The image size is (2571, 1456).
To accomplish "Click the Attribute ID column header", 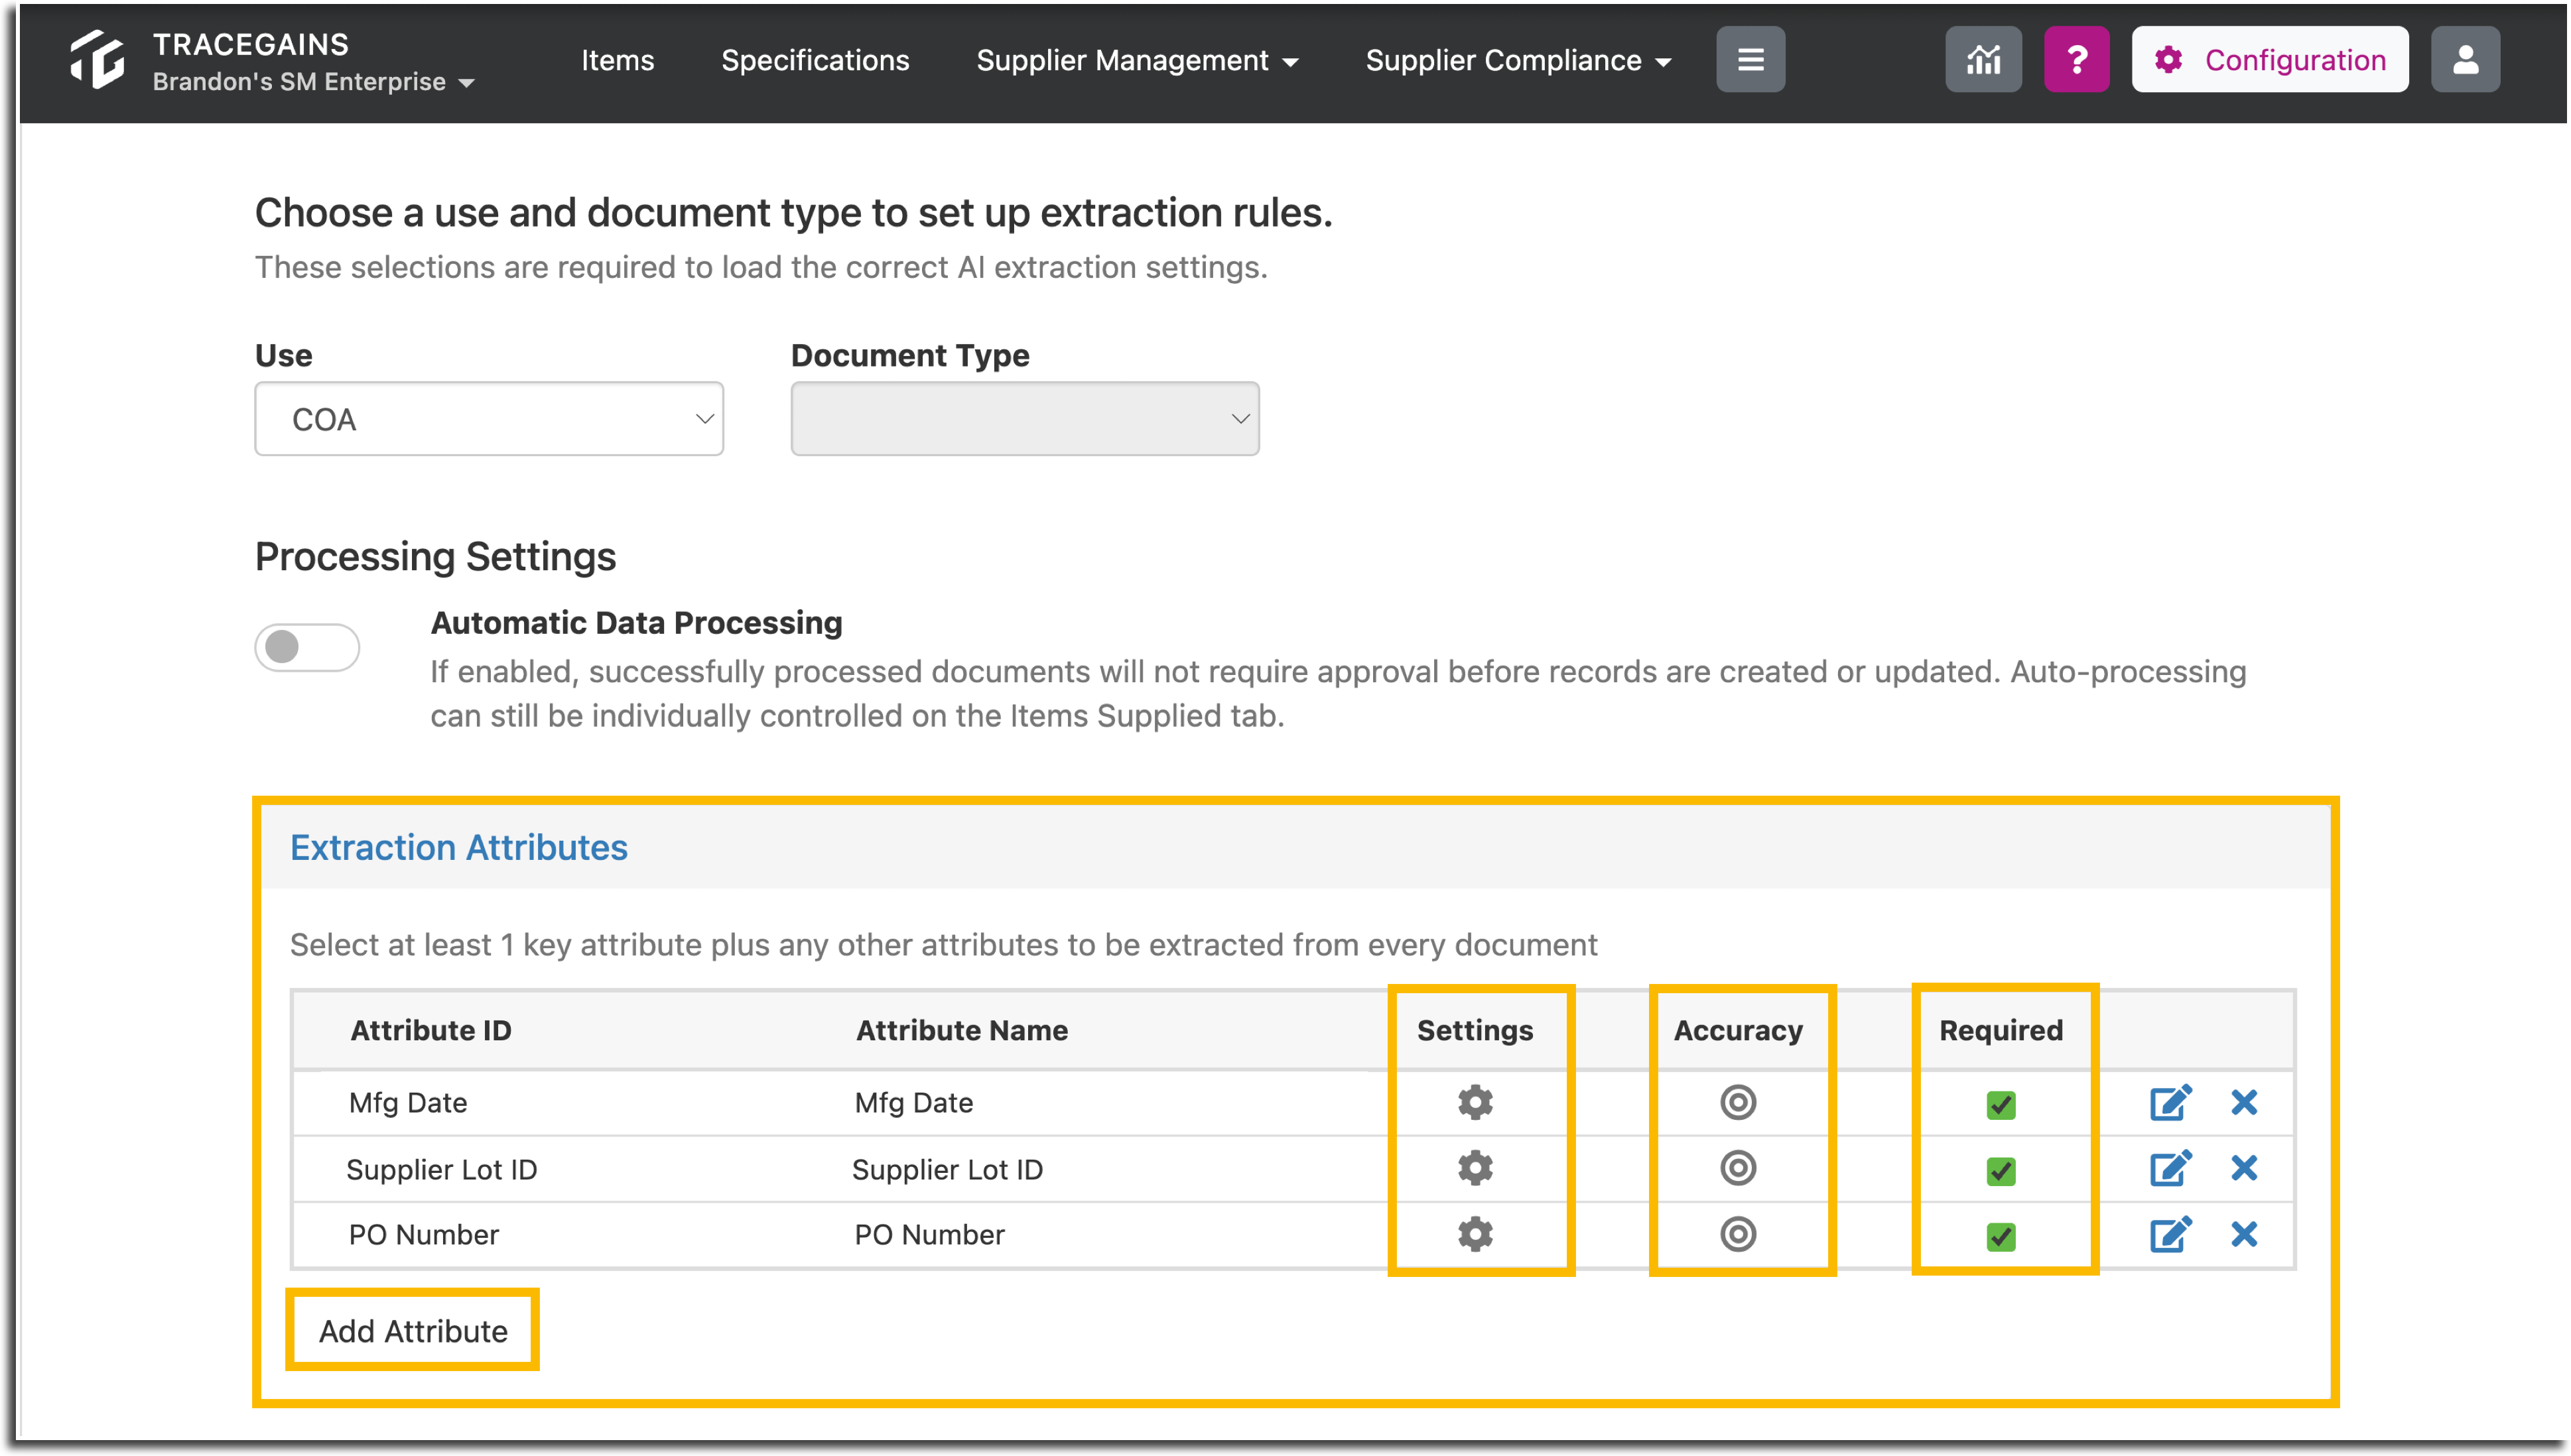I will click(x=431, y=1030).
